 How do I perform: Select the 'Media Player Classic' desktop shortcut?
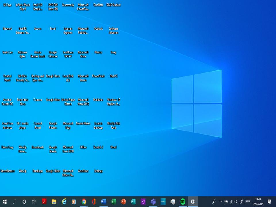(x=68, y=102)
